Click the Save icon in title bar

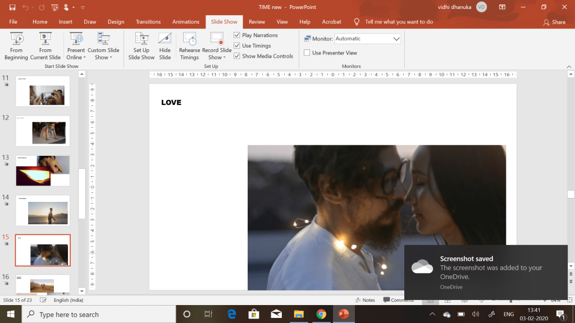coord(12,7)
